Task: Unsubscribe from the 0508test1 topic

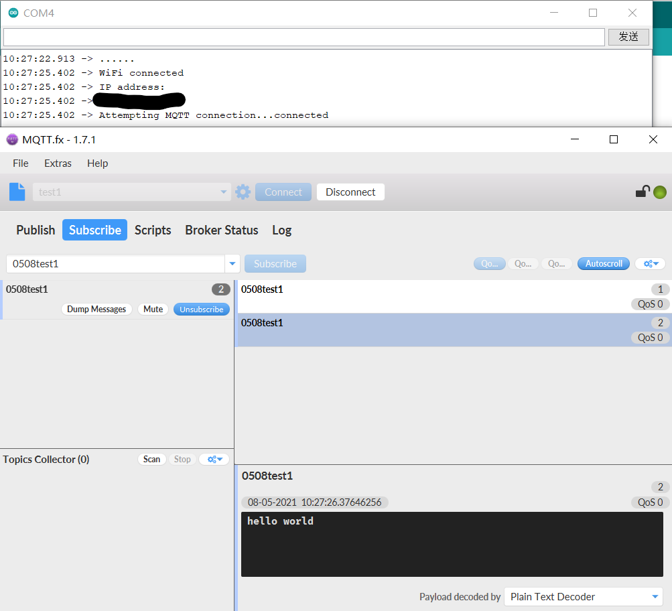Action: (x=202, y=309)
